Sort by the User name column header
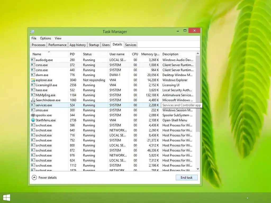This screenshot has height=203, width=271. pos(118,54)
